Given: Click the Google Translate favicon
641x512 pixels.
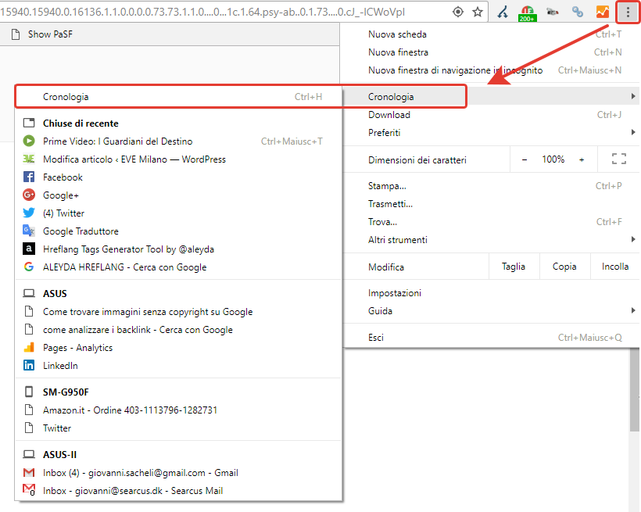Looking at the screenshot, I should pos(29,231).
